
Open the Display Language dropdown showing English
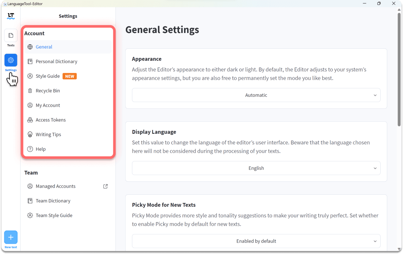256,168
